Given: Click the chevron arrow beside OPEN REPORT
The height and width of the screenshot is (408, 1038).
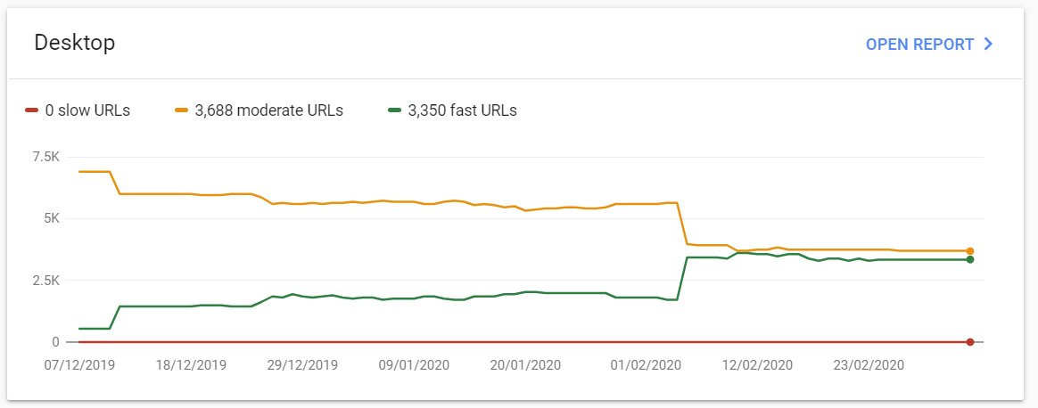Looking at the screenshot, I should point(988,45).
